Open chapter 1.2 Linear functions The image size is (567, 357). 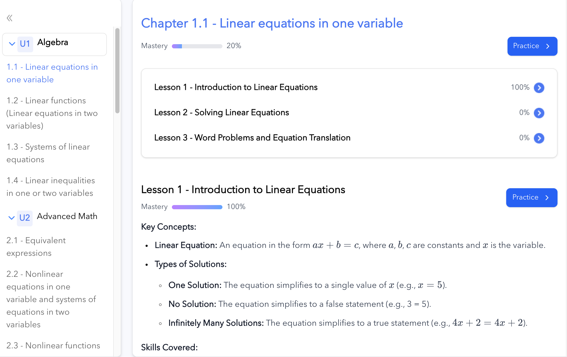tap(52, 113)
